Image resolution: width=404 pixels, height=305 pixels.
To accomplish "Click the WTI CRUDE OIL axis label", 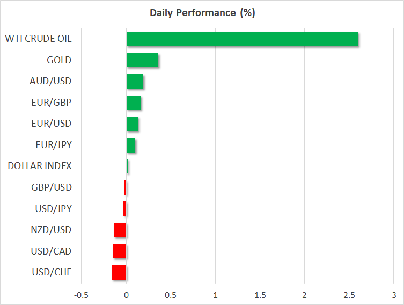I will pyautogui.click(x=38, y=39).
